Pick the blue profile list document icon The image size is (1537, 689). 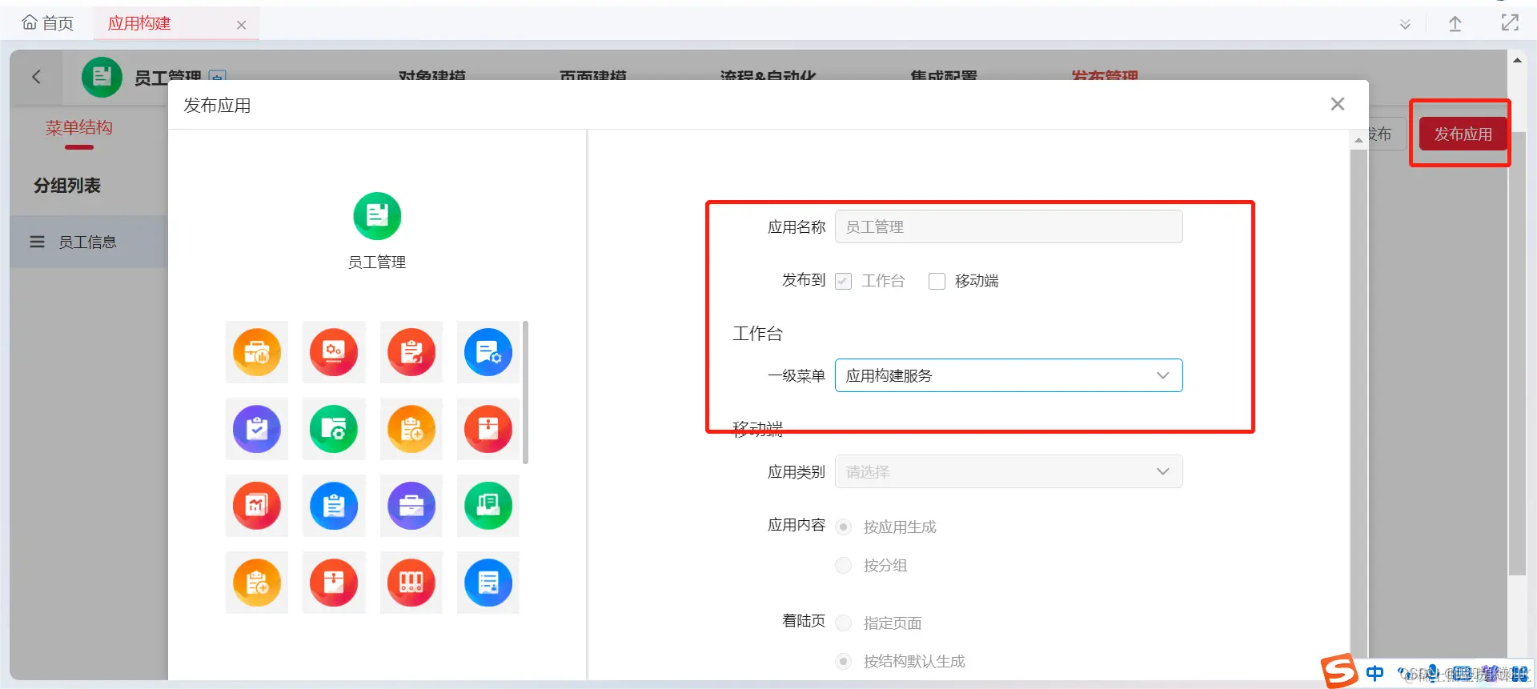click(488, 583)
